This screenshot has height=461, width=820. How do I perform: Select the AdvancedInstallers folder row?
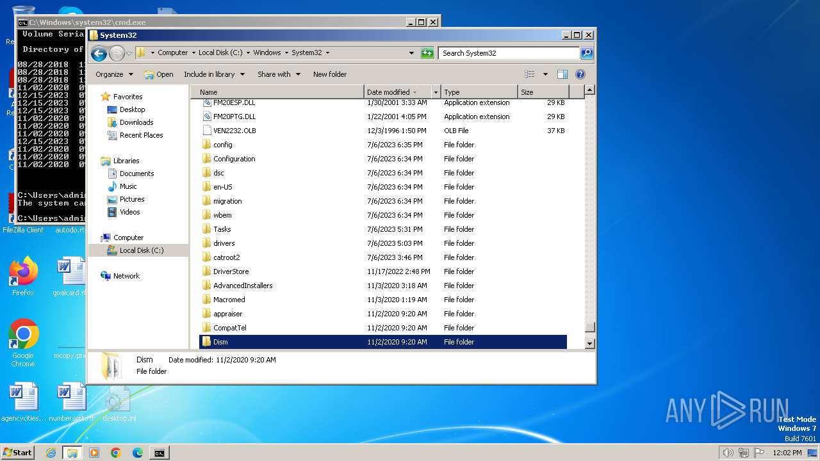(x=383, y=286)
